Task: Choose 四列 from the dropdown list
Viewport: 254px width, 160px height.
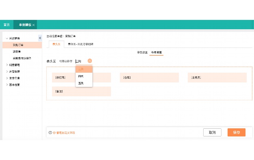Action: click(84, 76)
